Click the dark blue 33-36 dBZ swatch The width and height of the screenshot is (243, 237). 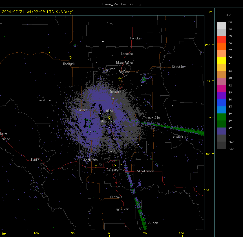click(222, 103)
